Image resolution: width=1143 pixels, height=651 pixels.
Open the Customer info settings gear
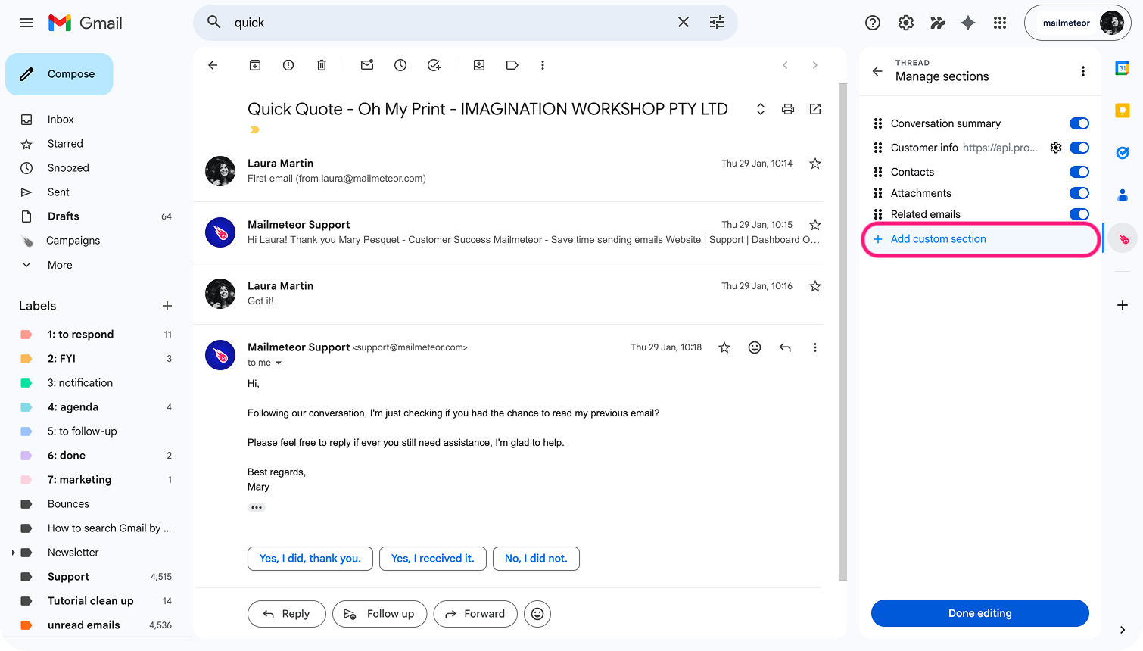pos(1056,148)
